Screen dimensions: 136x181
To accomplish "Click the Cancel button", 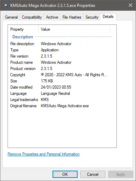I will 93,174.
